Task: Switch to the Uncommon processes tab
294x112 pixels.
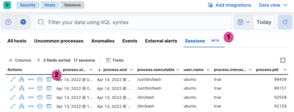Action: 59,41
